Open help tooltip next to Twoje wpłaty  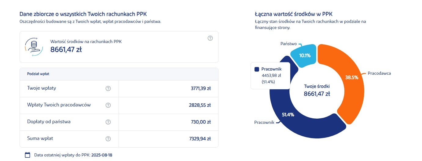[108, 88]
